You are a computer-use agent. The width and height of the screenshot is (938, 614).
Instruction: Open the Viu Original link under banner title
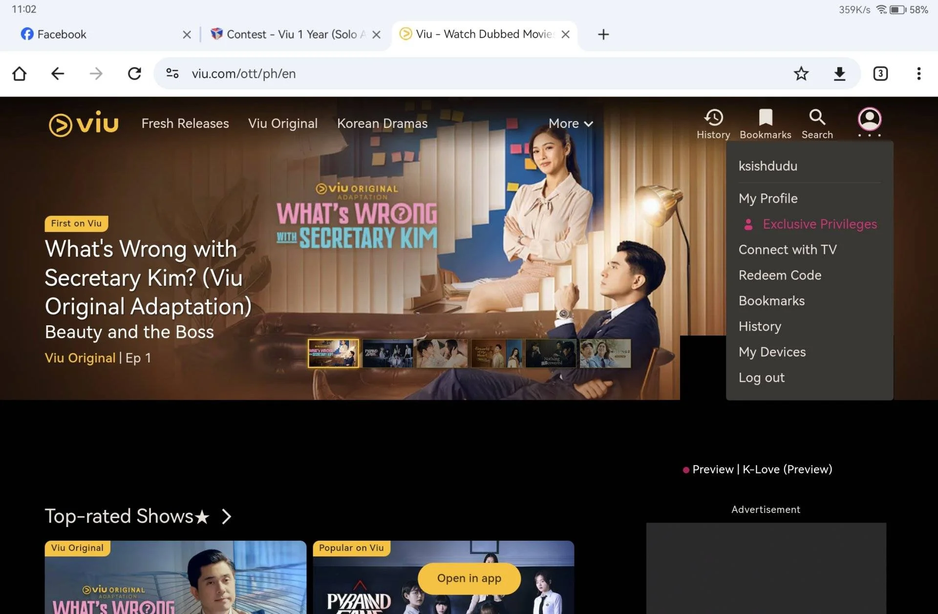coord(80,358)
